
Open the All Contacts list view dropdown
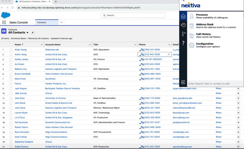(27, 33)
